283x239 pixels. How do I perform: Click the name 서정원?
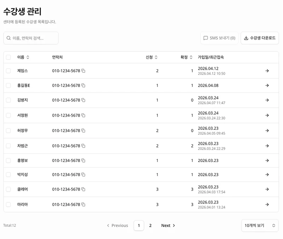coord(22,115)
